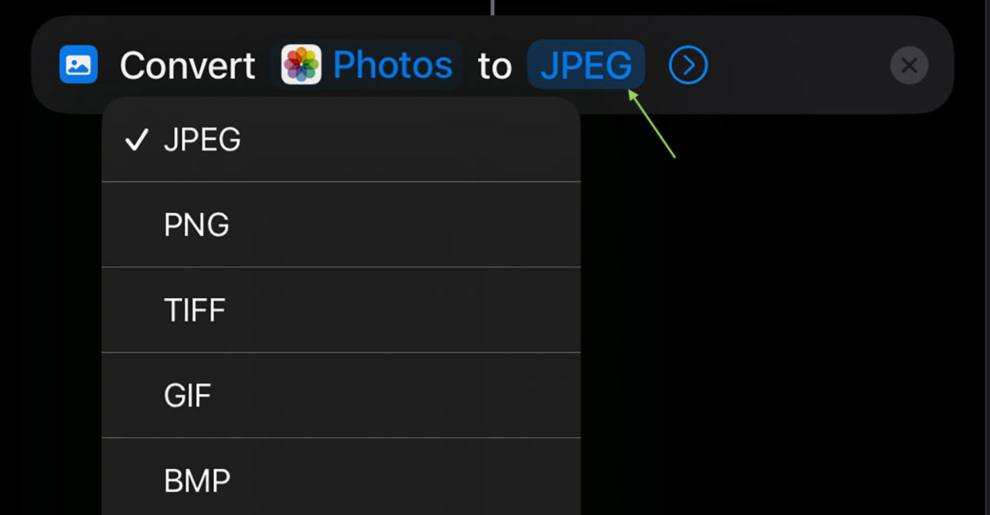Click the word Convert in the action

click(x=187, y=65)
